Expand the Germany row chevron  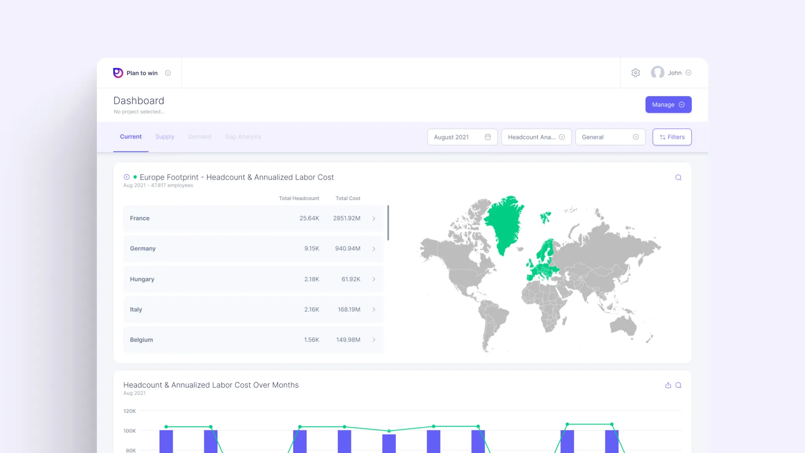coord(374,249)
